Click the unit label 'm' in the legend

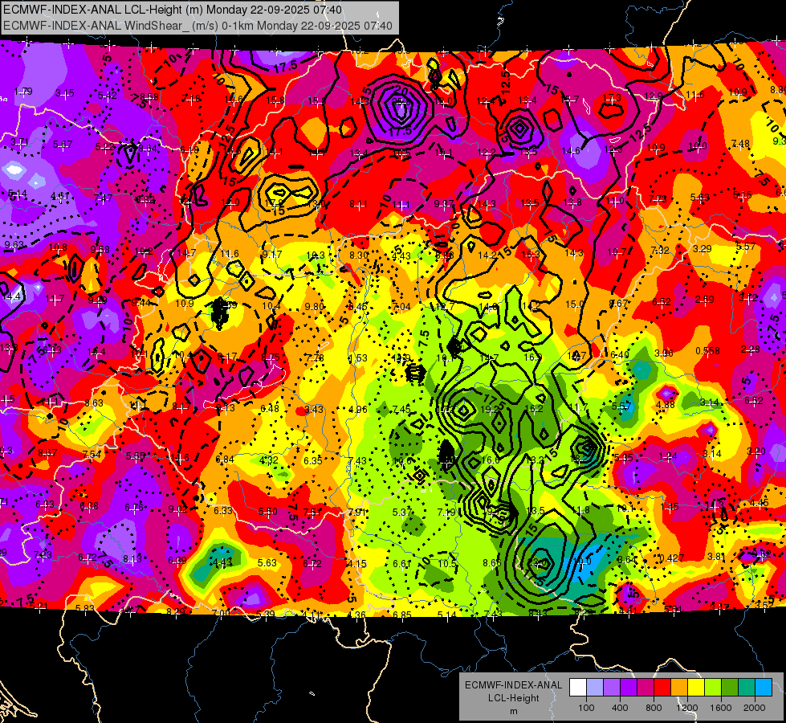pos(513,712)
